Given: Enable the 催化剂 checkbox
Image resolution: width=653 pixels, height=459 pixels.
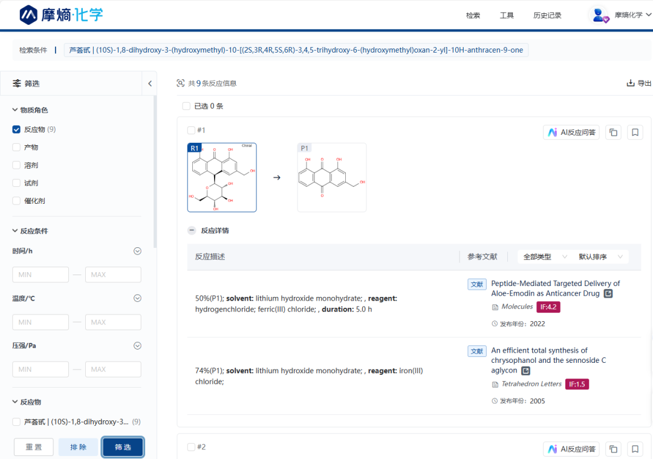Looking at the screenshot, I should point(16,201).
